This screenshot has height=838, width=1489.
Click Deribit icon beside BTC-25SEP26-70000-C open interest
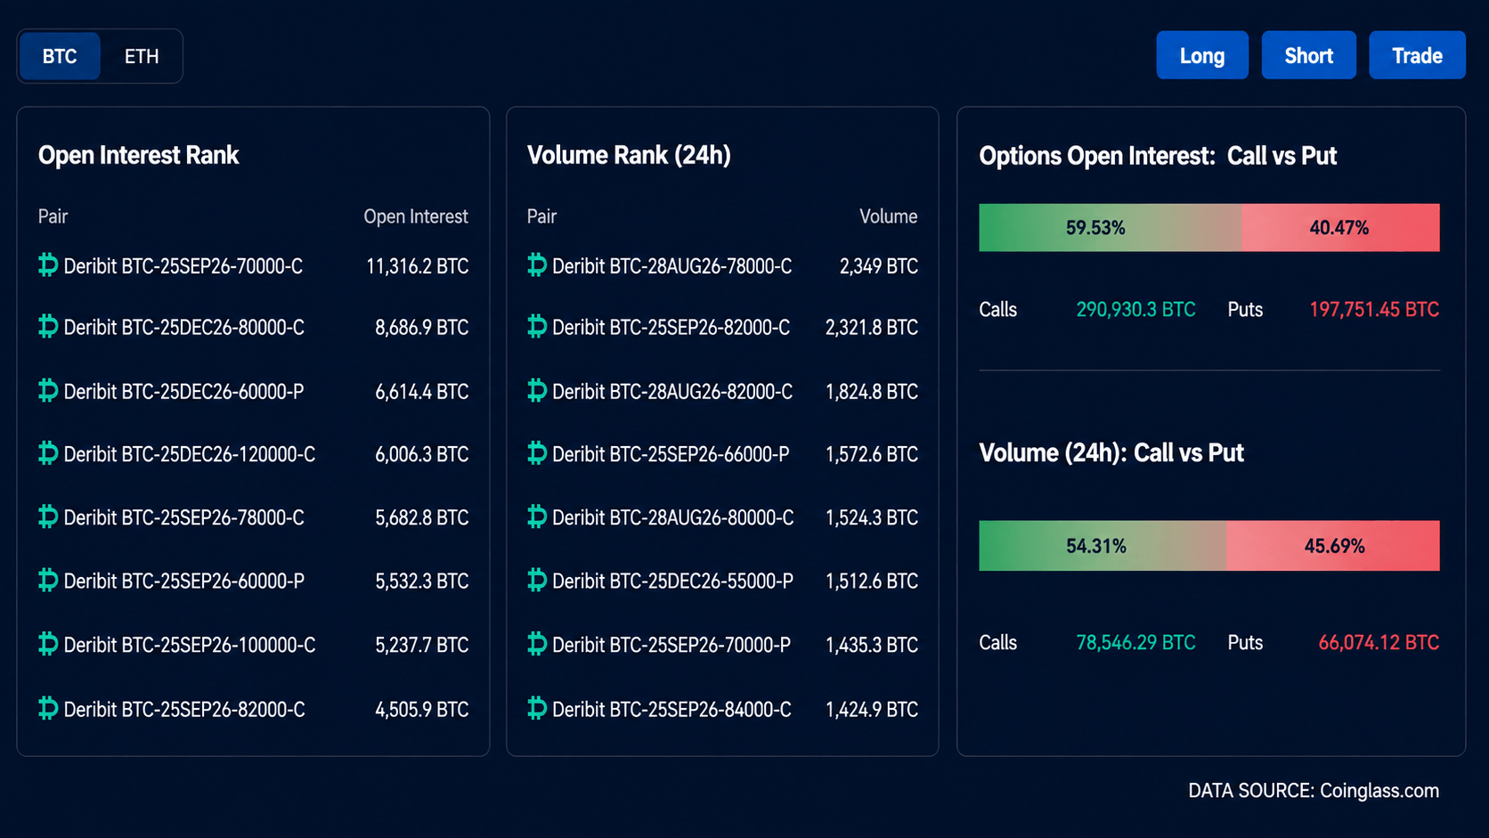[48, 265]
